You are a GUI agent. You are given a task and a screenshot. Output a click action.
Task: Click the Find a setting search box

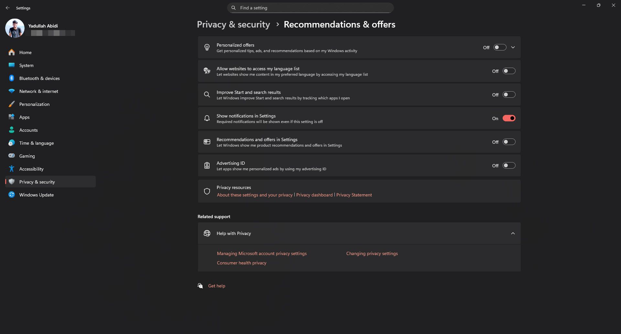[x=310, y=7]
